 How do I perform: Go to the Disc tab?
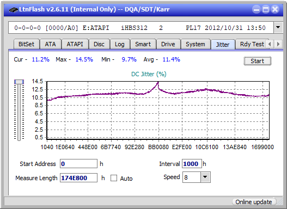click(x=99, y=44)
